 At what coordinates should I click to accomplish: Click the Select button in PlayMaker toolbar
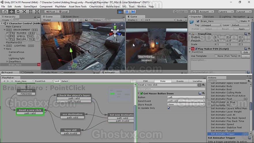tap(65, 81)
